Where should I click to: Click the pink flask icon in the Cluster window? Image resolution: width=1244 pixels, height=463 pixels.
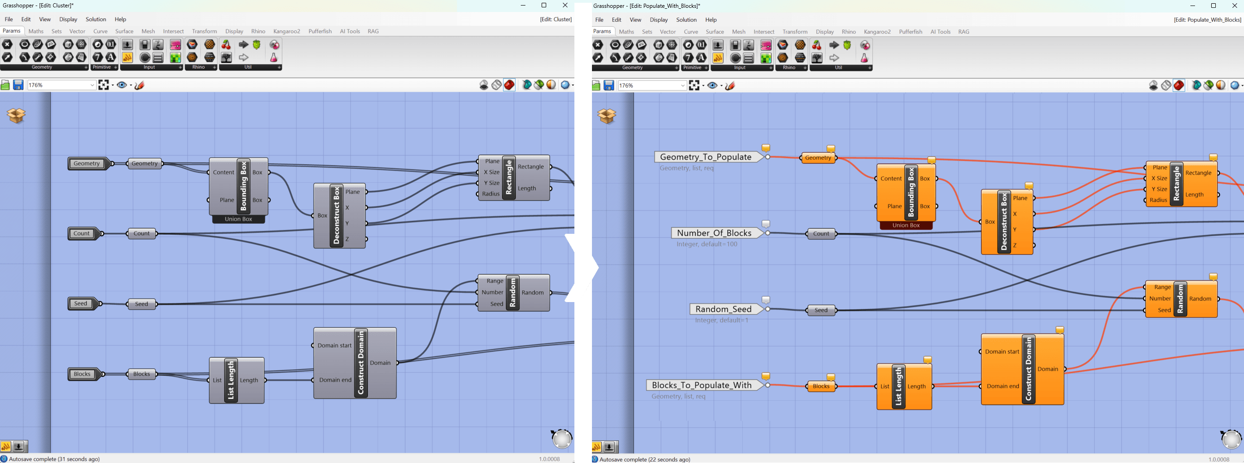[274, 57]
